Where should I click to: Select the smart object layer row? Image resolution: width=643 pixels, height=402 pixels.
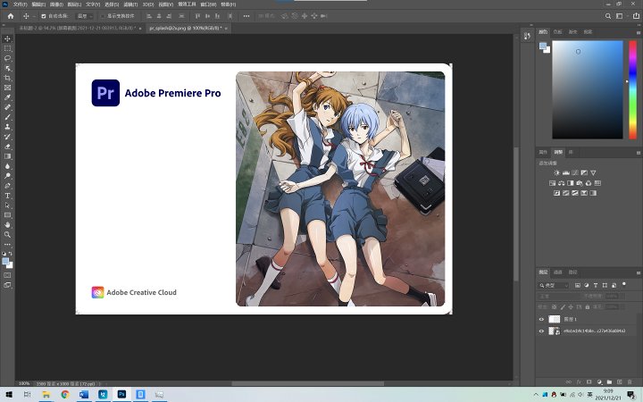tap(589, 331)
